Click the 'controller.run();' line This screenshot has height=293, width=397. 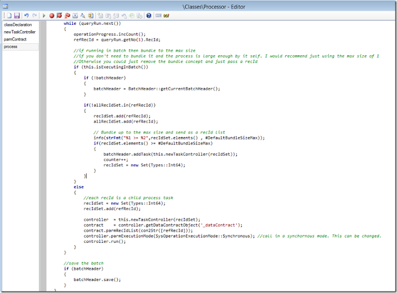coord(105,241)
